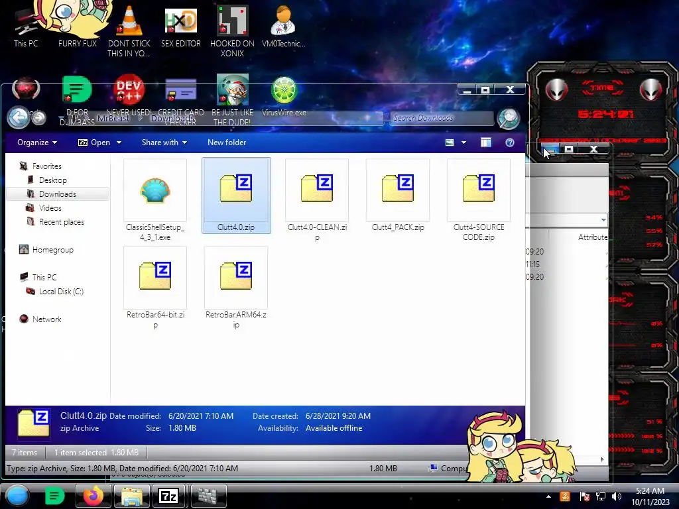
Task: Open the Organize dropdown menu
Action: (x=37, y=142)
